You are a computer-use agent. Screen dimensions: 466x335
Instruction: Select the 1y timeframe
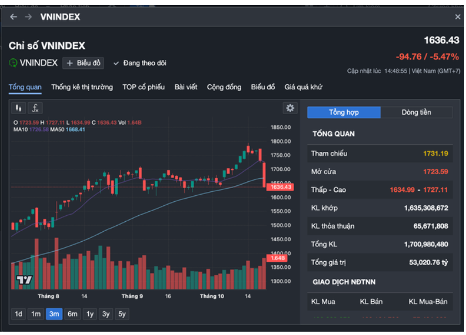point(89,314)
